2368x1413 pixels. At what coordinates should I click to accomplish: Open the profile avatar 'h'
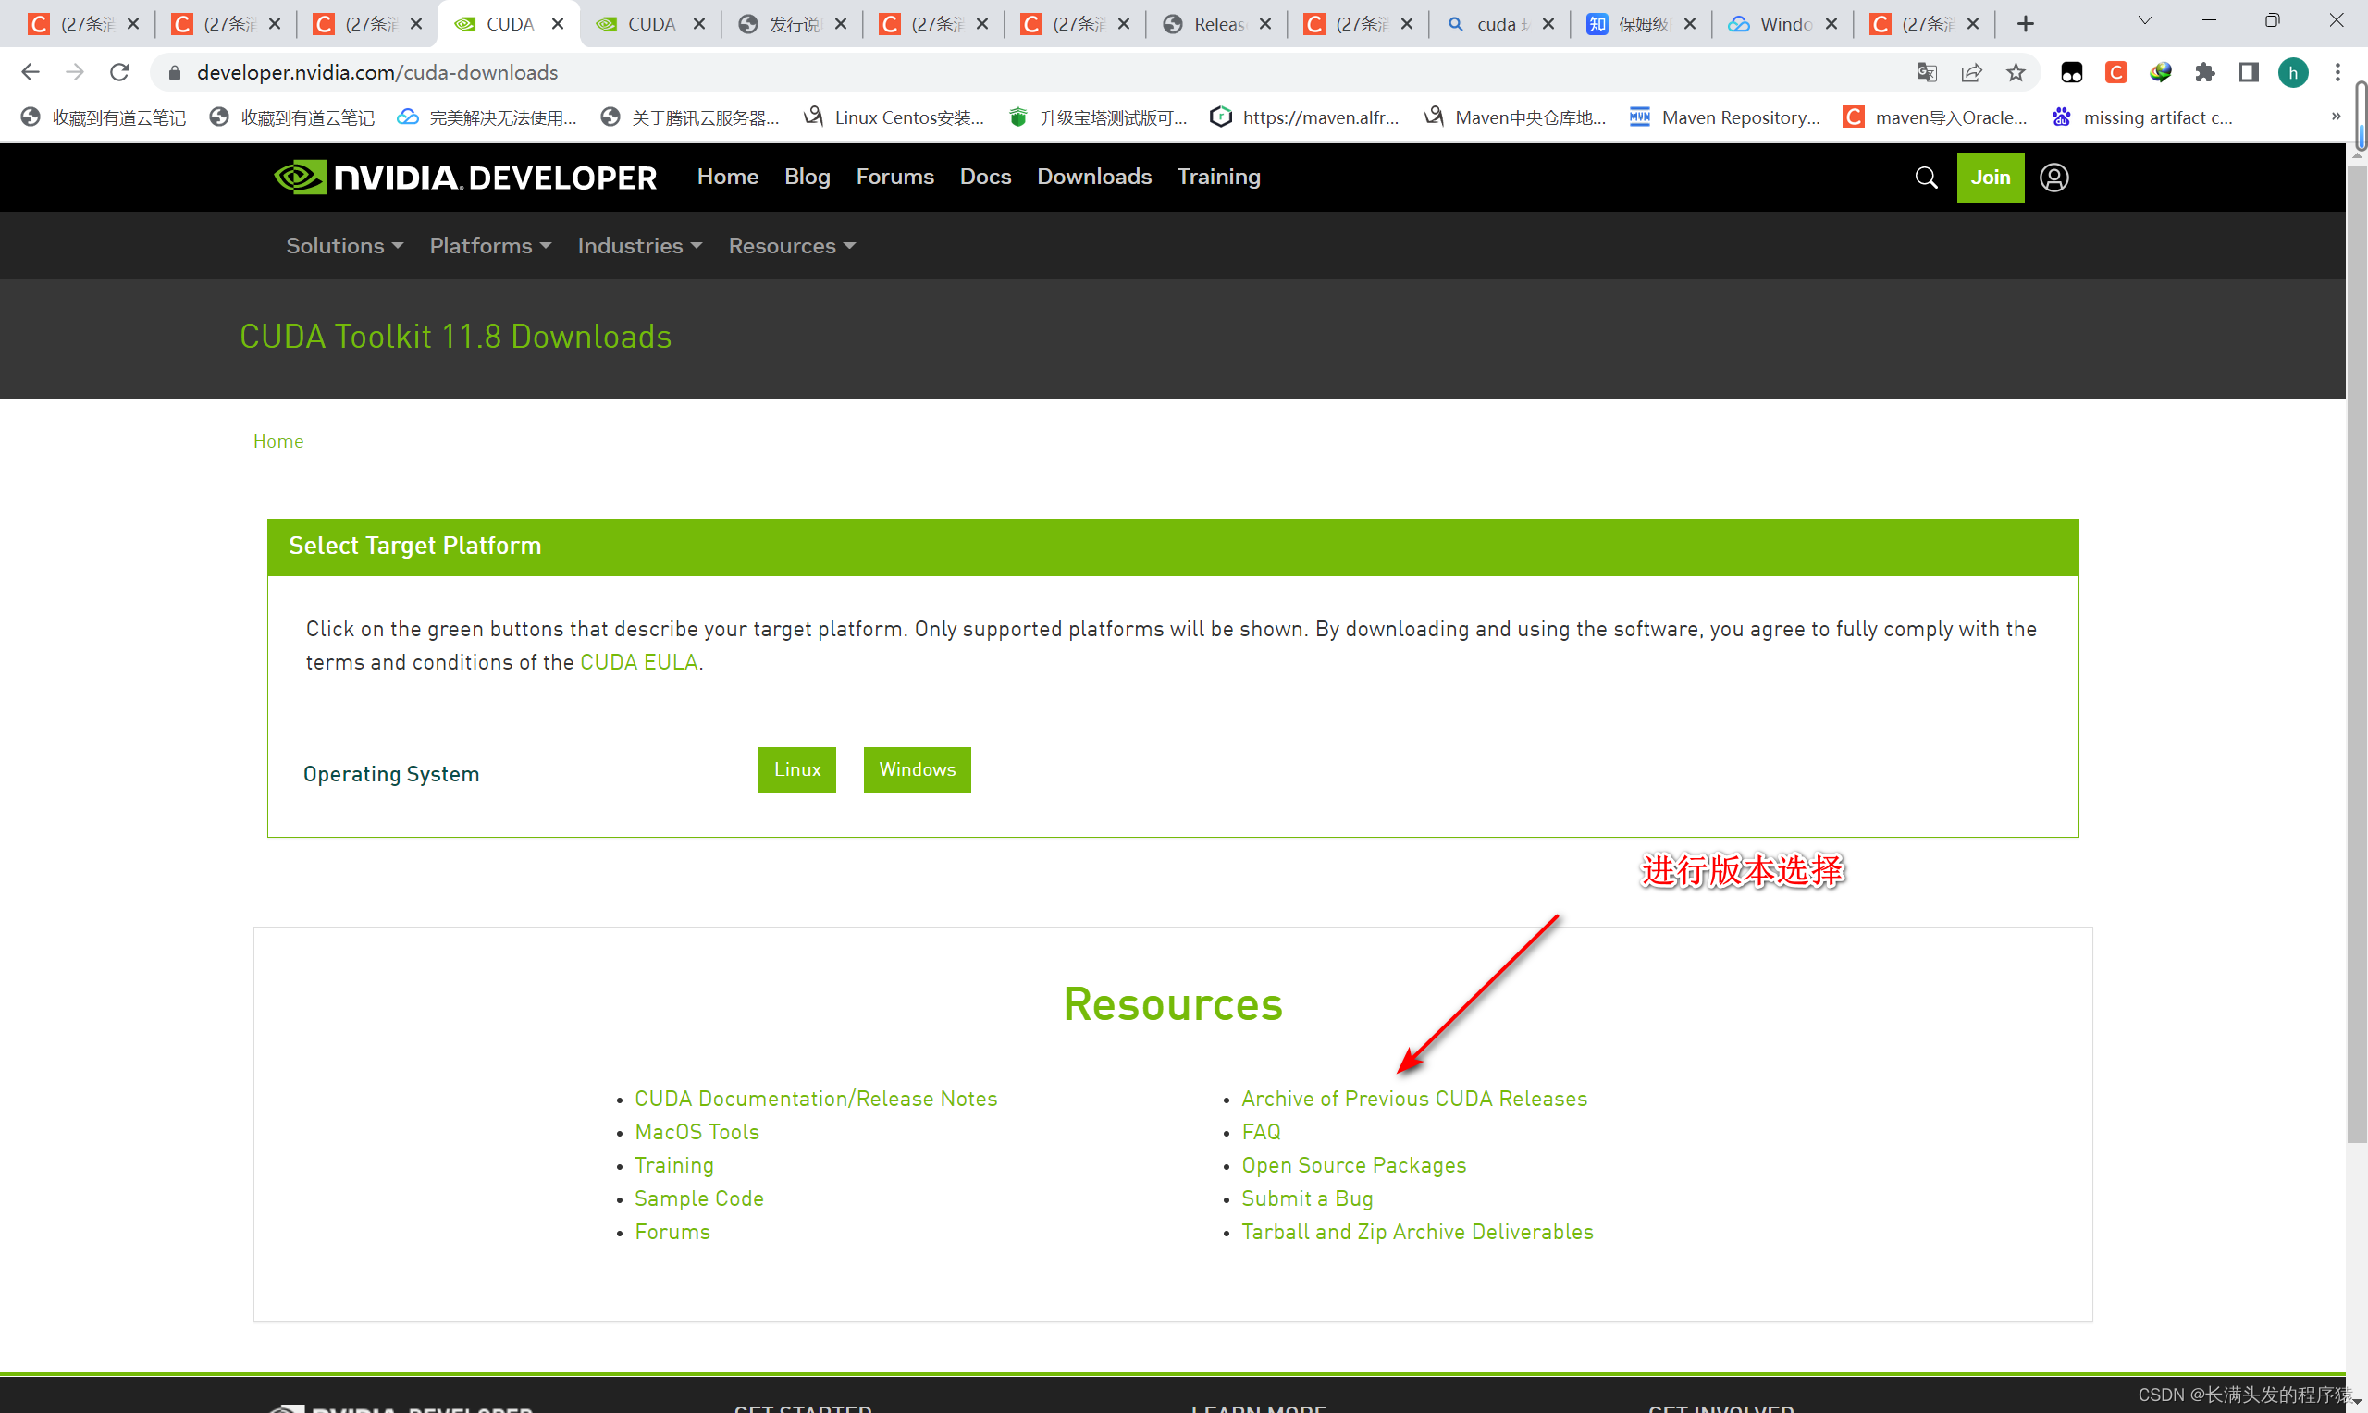point(2293,72)
